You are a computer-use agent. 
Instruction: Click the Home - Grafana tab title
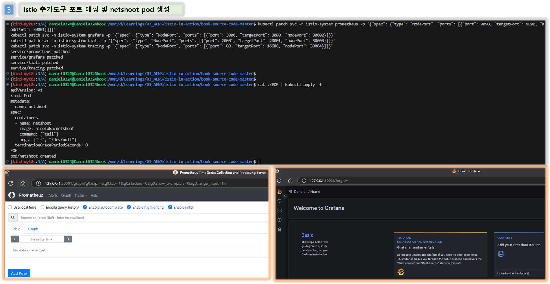click(469, 171)
